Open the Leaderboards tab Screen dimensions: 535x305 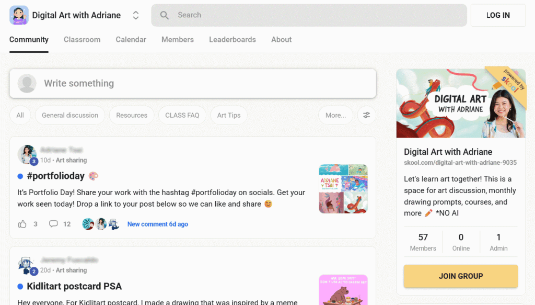[x=232, y=40]
